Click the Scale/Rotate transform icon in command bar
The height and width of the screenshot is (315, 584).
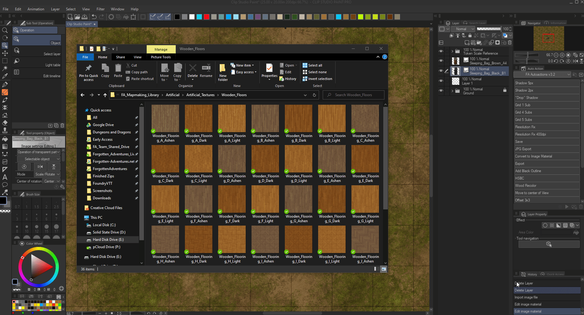point(133,17)
